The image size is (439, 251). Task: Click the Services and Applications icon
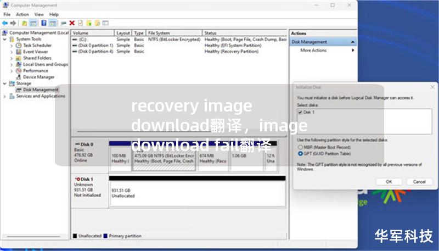12,96
